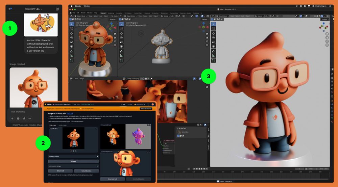Click the globe search icon in ChatGPT input
The image size is (338, 187).
point(18,118)
